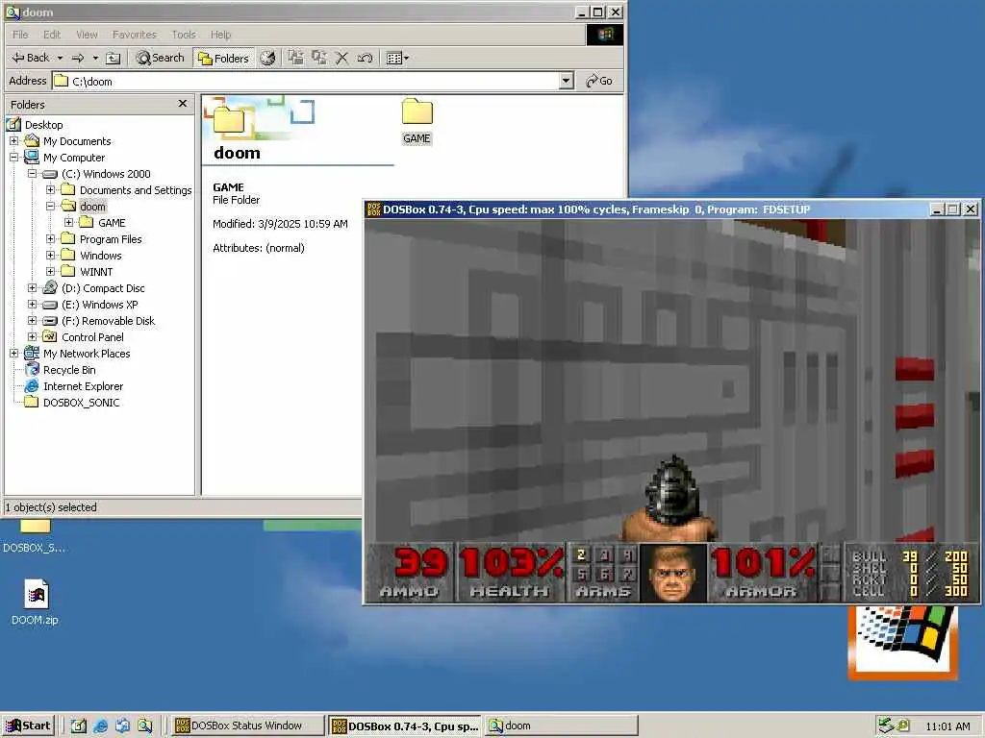This screenshot has height=738, width=985.
Task: Expand My Documents in folder tree
Action: 13,140
